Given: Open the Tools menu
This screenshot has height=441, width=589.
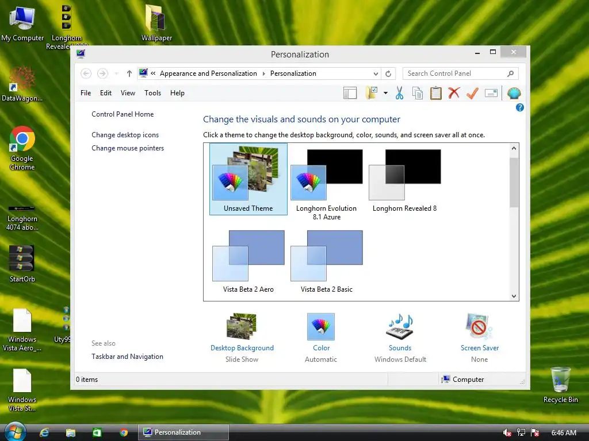Looking at the screenshot, I should tap(152, 93).
